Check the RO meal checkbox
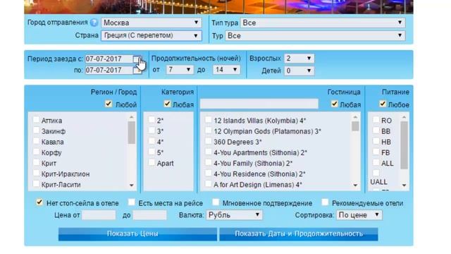Viewport: 451px width, 254px height. 376,119
